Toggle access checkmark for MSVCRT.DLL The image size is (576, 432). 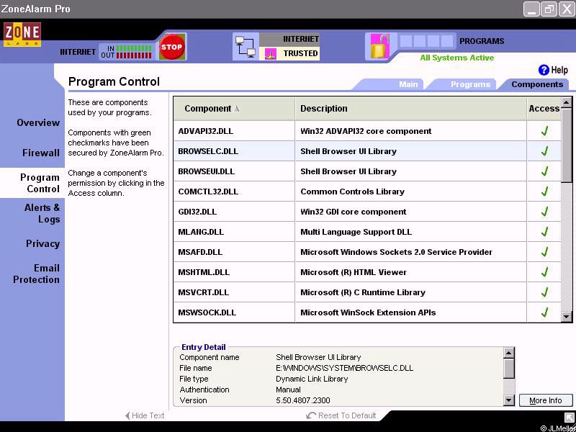[544, 292]
